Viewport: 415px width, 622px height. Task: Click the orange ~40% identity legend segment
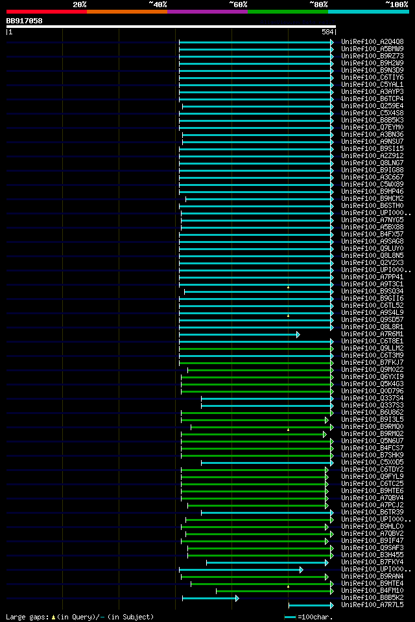click(x=127, y=12)
